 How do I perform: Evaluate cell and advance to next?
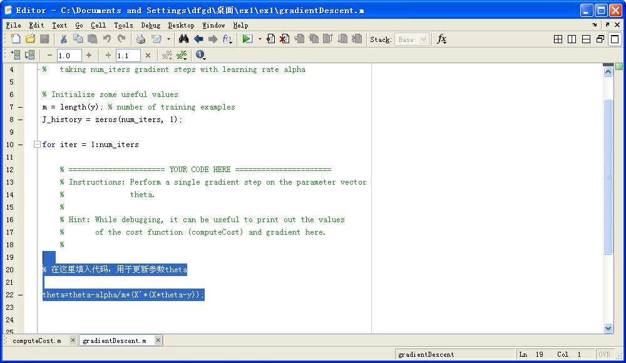click(x=30, y=55)
